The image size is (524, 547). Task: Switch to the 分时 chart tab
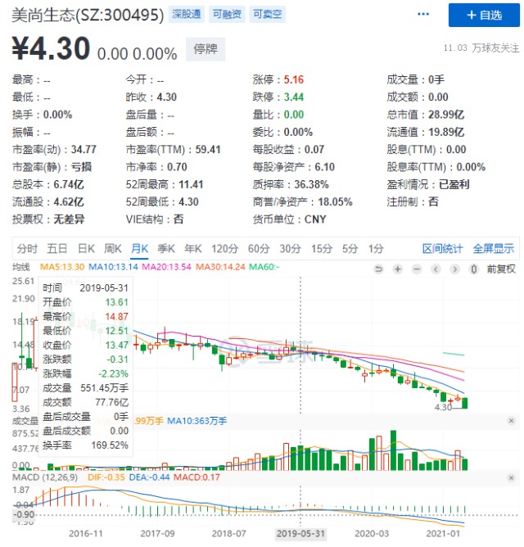tap(27, 249)
